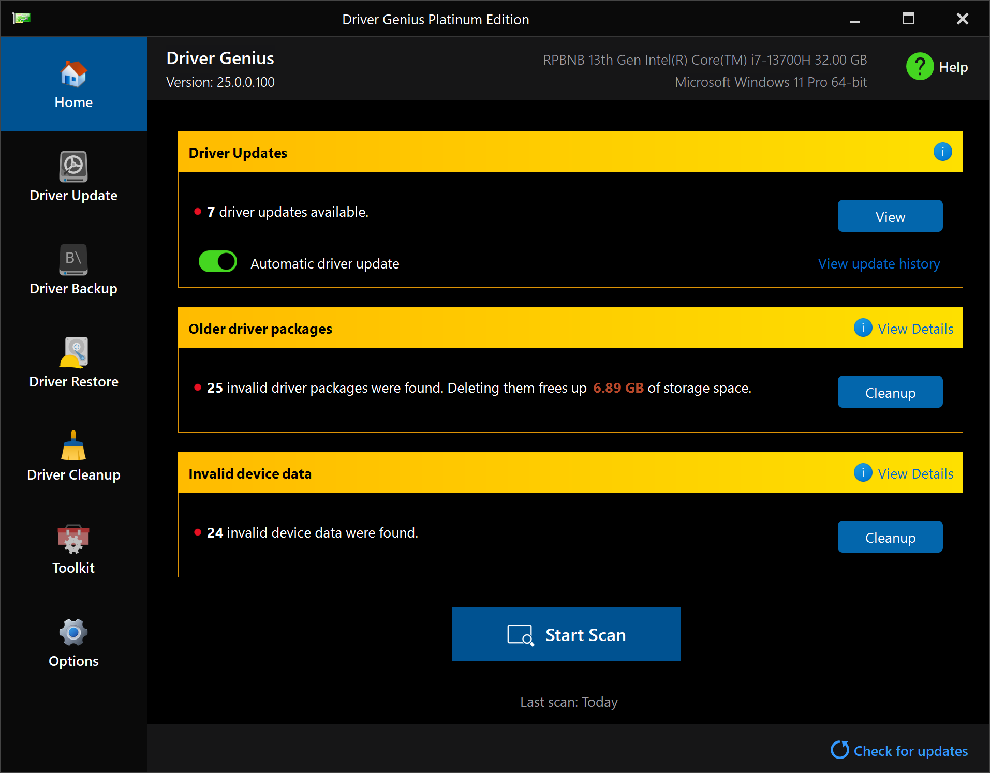This screenshot has width=990, height=773.
Task: Clean up the invalid device data
Action: pos(890,537)
